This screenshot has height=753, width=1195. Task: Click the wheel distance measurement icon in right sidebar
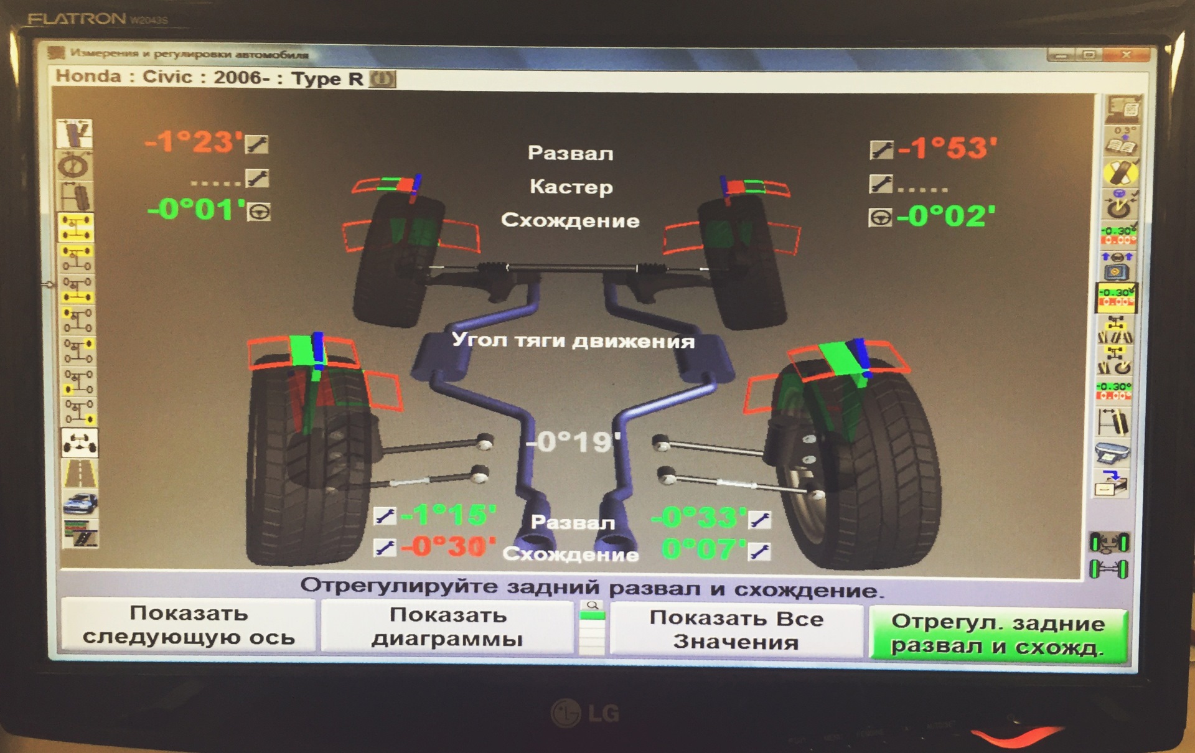[1113, 422]
